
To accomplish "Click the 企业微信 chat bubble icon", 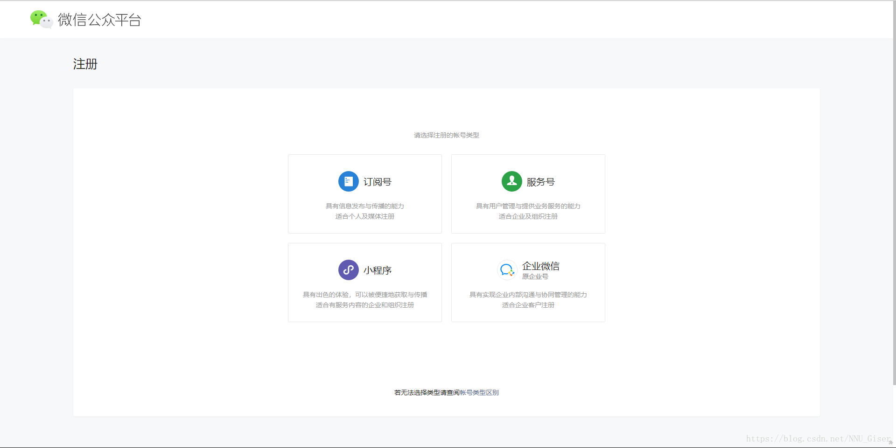I will click(507, 270).
